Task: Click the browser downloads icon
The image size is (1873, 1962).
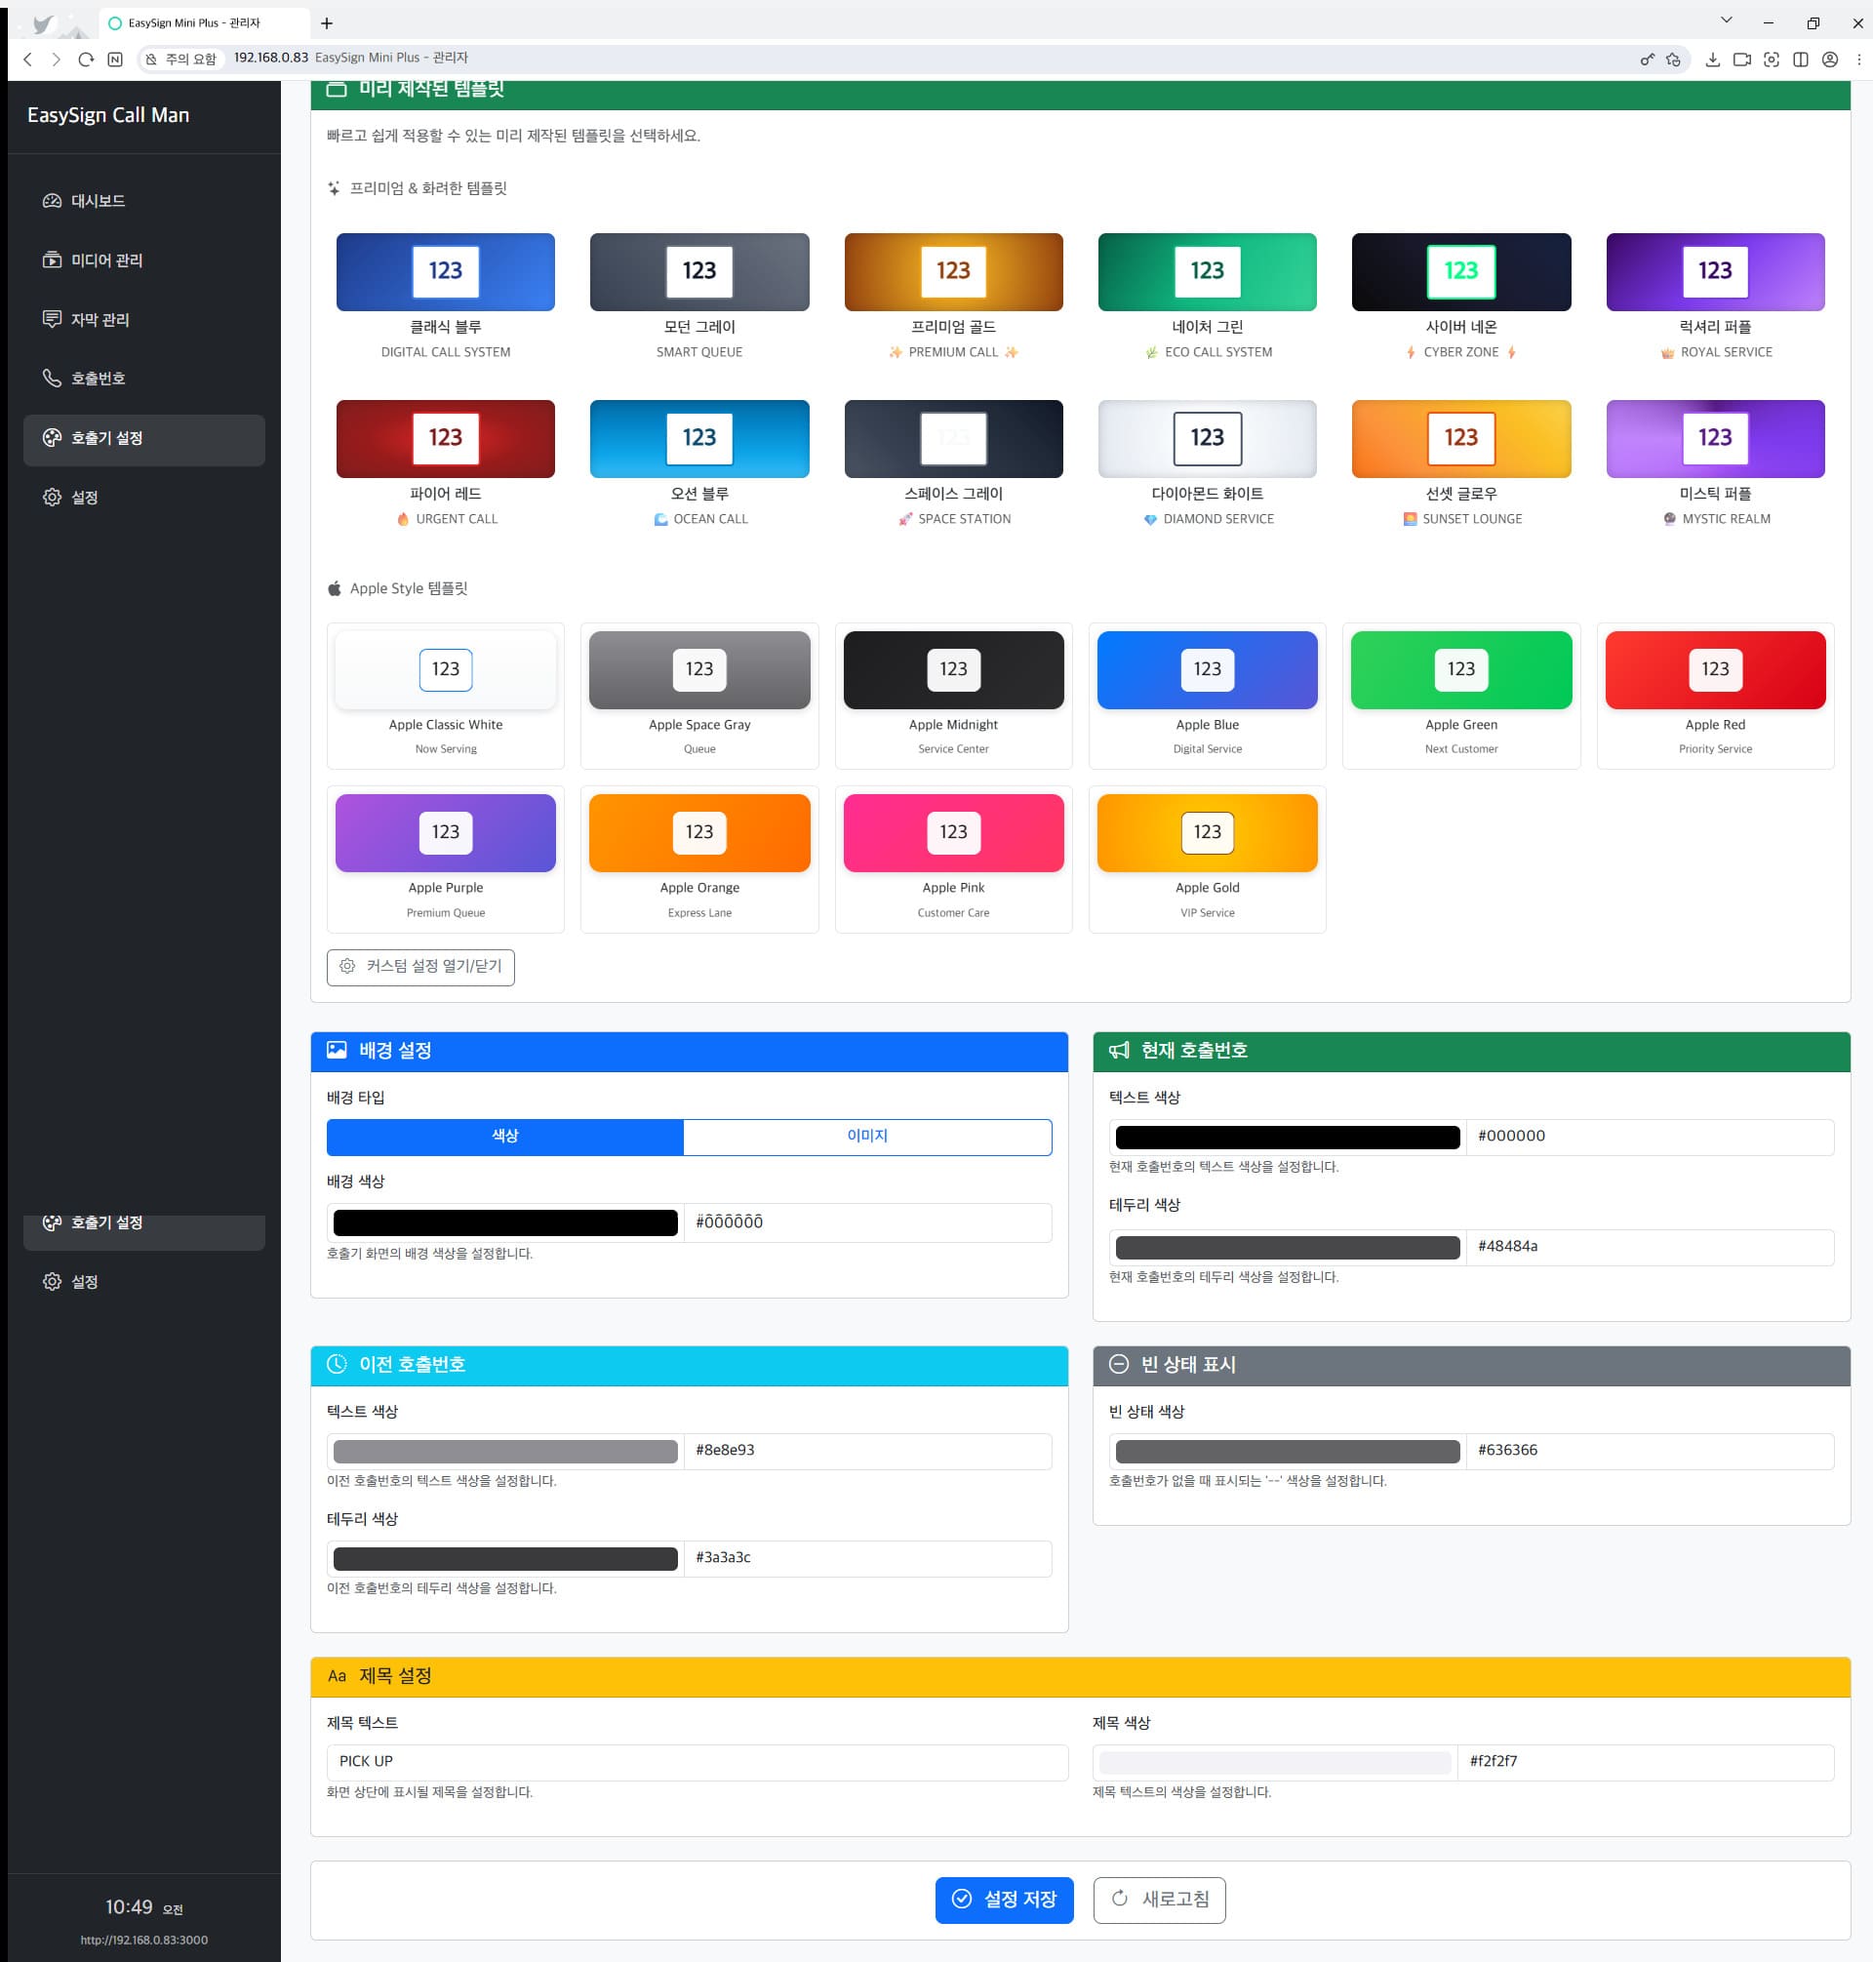Action: pyautogui.click(x=1712, y=60)
